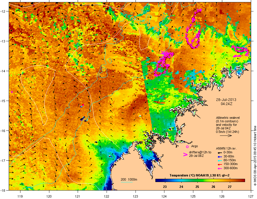Click the '-17' latitude axis label
Screen dimensions: 257x199
(3, 160)
